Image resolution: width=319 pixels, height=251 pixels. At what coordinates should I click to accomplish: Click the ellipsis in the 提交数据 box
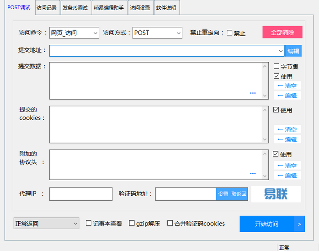(x=253, y=93)
